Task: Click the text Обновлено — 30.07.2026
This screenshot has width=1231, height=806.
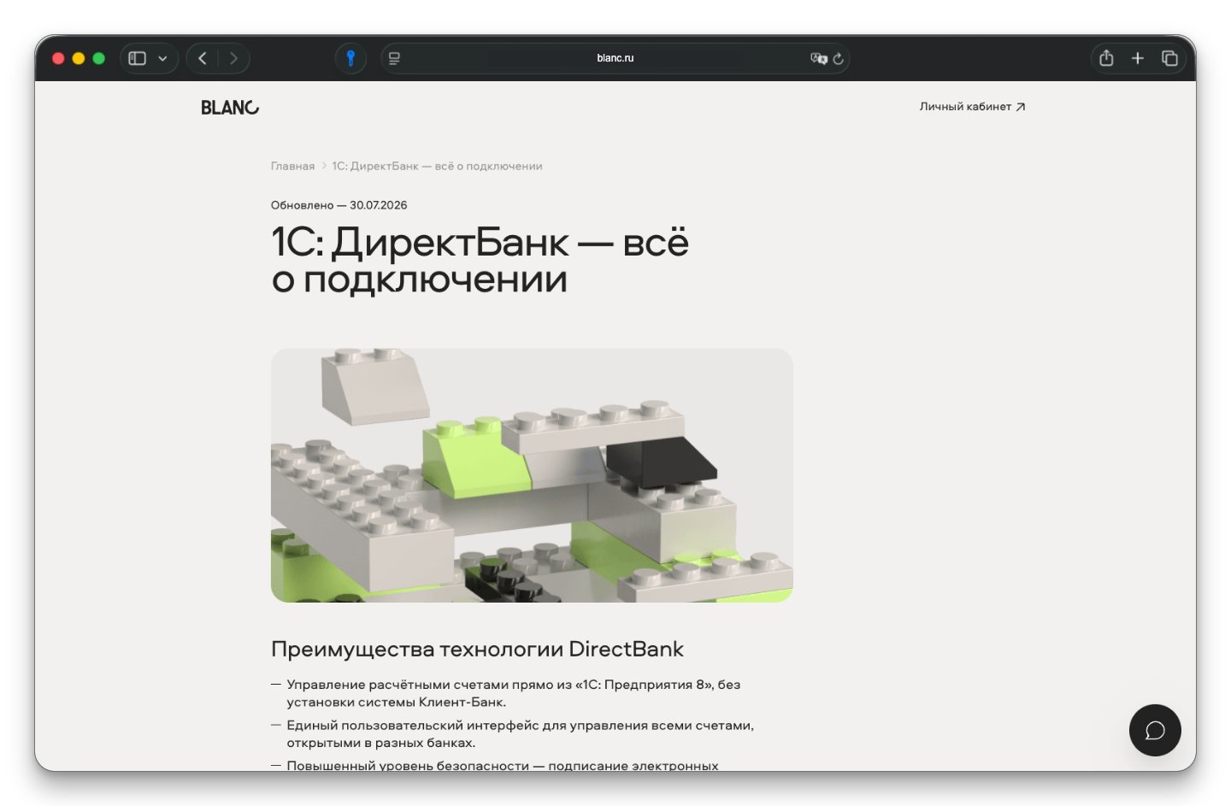Action: point(339,205)
